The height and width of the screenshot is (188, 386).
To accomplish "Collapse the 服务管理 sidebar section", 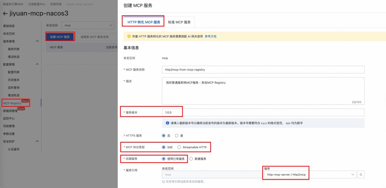I will coord(37,41).
